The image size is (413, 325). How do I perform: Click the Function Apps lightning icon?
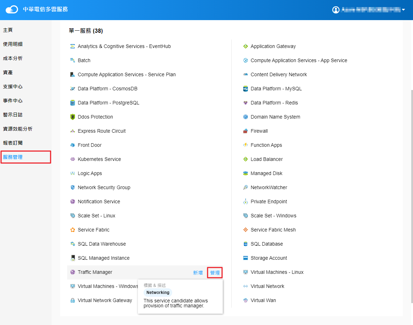(245, 145)
